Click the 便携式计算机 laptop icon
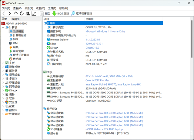The height and width of the screenshot is (140, 194). click(11, 55)
